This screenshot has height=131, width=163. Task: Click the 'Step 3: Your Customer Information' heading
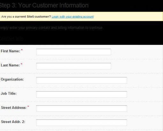tap(44, 5)
